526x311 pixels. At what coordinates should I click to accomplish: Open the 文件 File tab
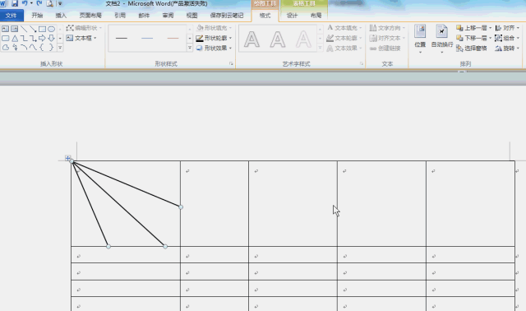[x=12, y=16]
